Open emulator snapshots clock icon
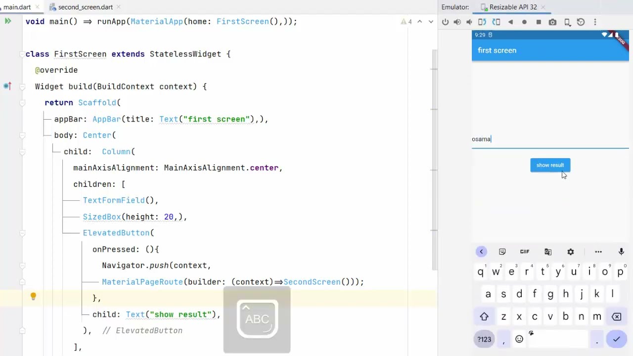The image size is (633, 356). pyautogui.click(x=581, y=22)
